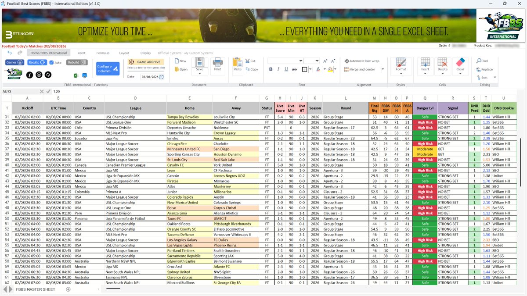The image size is (527, 296).
Task: Click the green Excel export icon
Action: (76, 75)
